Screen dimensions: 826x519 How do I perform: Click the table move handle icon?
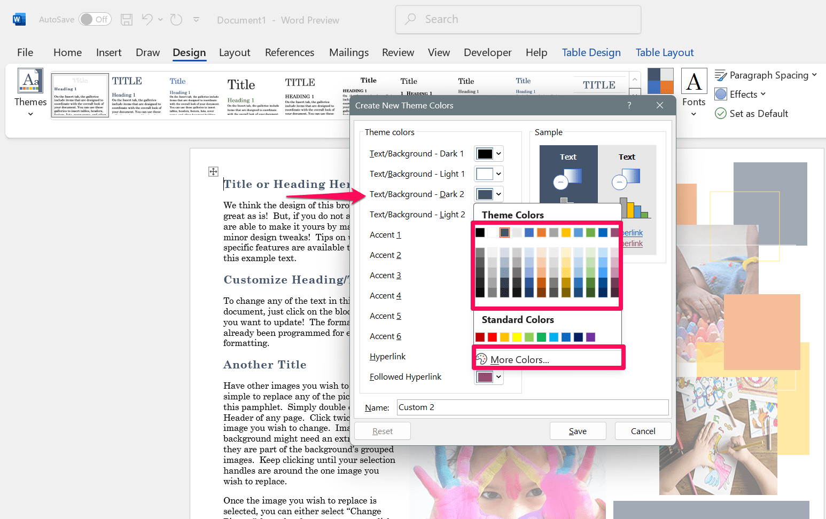[213, 171]
